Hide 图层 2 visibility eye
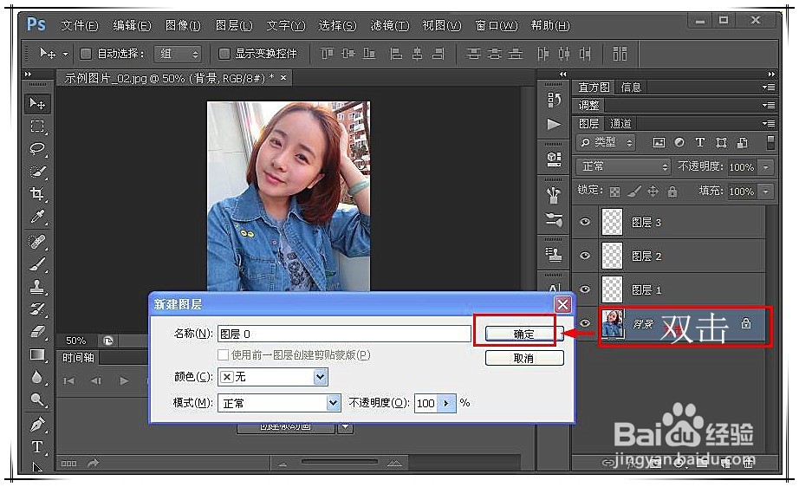 585,256
